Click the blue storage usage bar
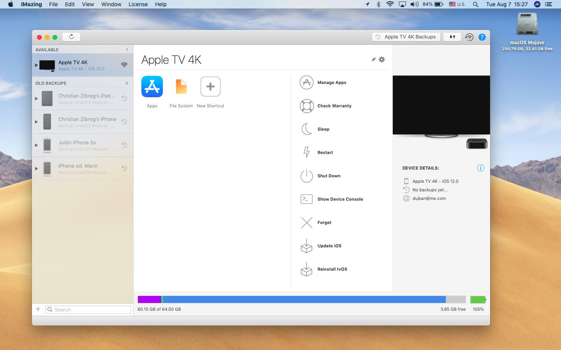The width and height of the screenshot is (561, 350). (x=304, y=299)
